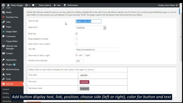Check Open link in new window

point(76,44)
